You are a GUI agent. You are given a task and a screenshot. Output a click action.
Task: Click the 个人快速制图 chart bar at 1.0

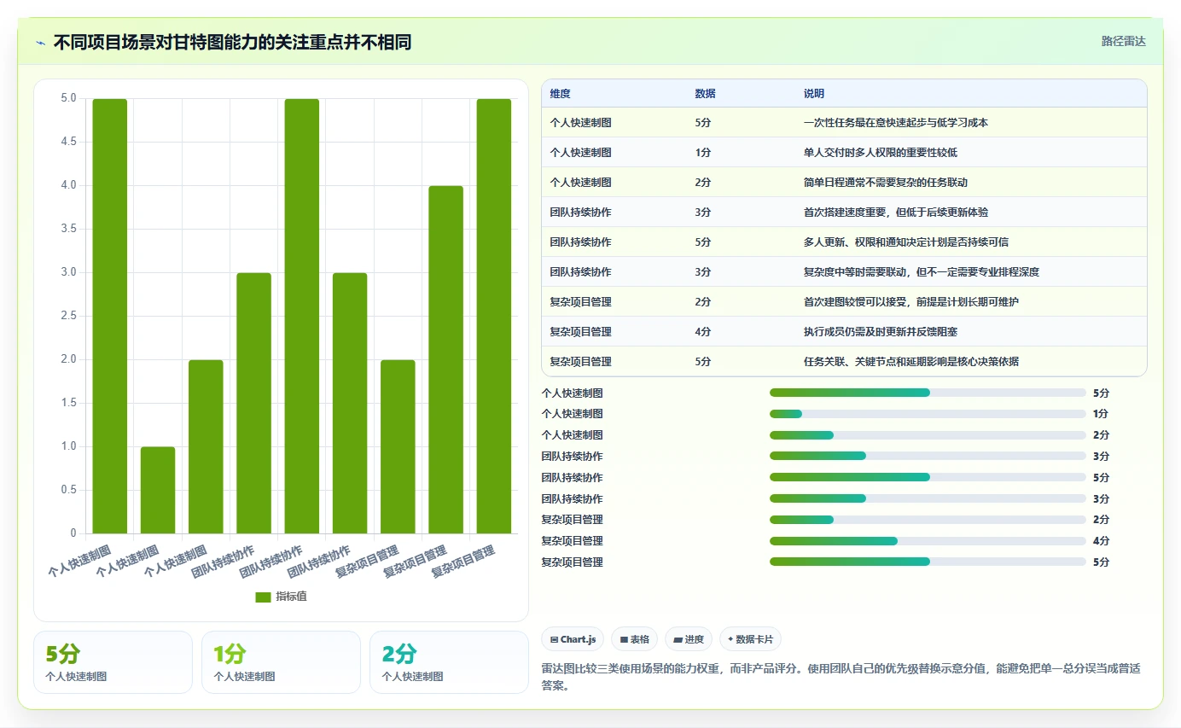click(x=158, y=491)
